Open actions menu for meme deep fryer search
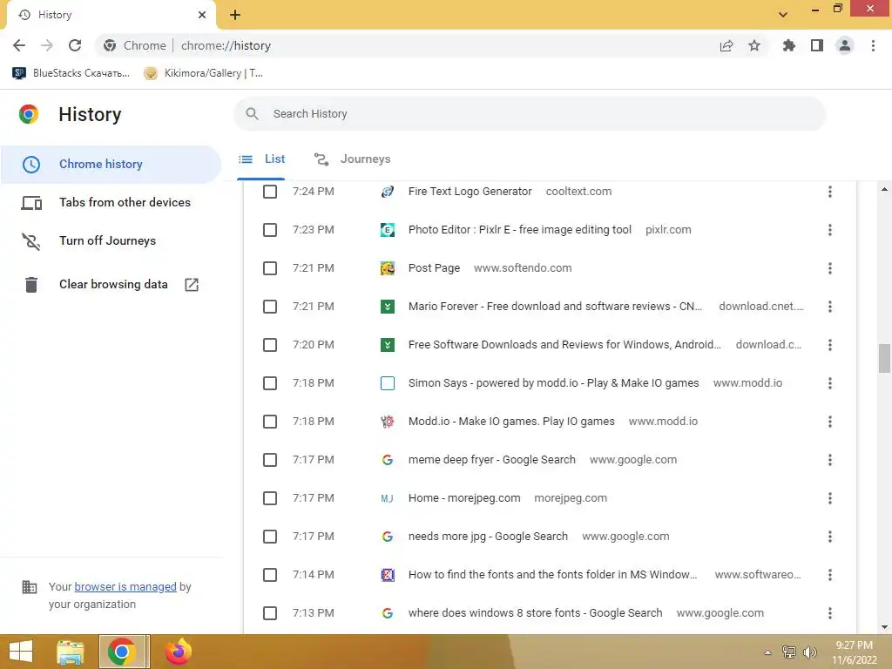892x669 pixels. (830, 460)
